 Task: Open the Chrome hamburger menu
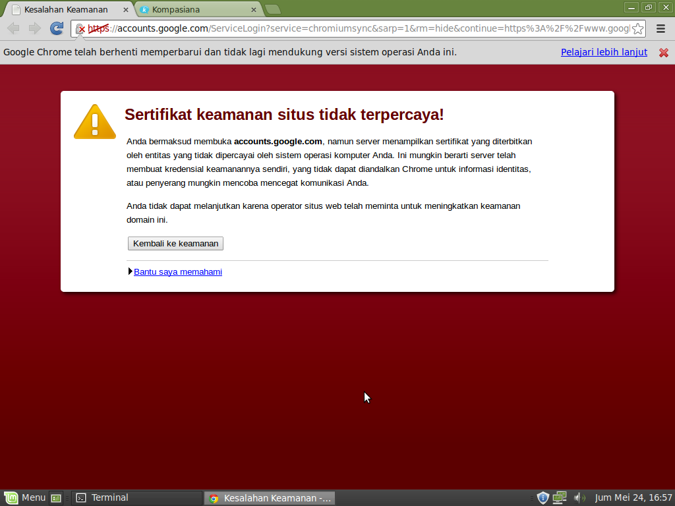tap(660, 28)
